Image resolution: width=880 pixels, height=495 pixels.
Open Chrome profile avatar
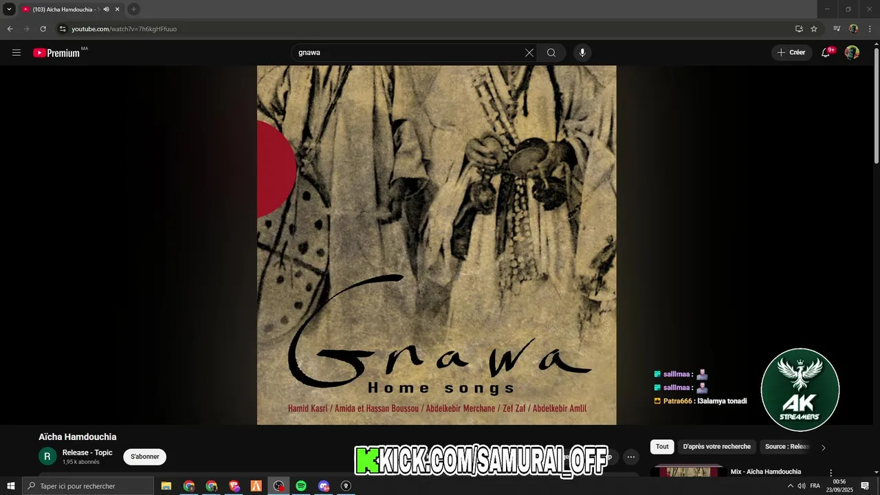(x=853, y=29)
